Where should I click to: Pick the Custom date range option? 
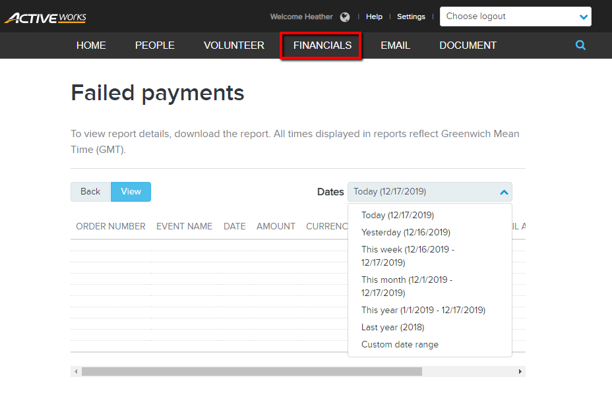point(400,344)
